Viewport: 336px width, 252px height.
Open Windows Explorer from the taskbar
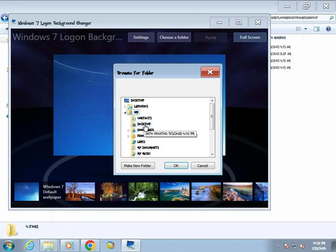pos(49,245)
